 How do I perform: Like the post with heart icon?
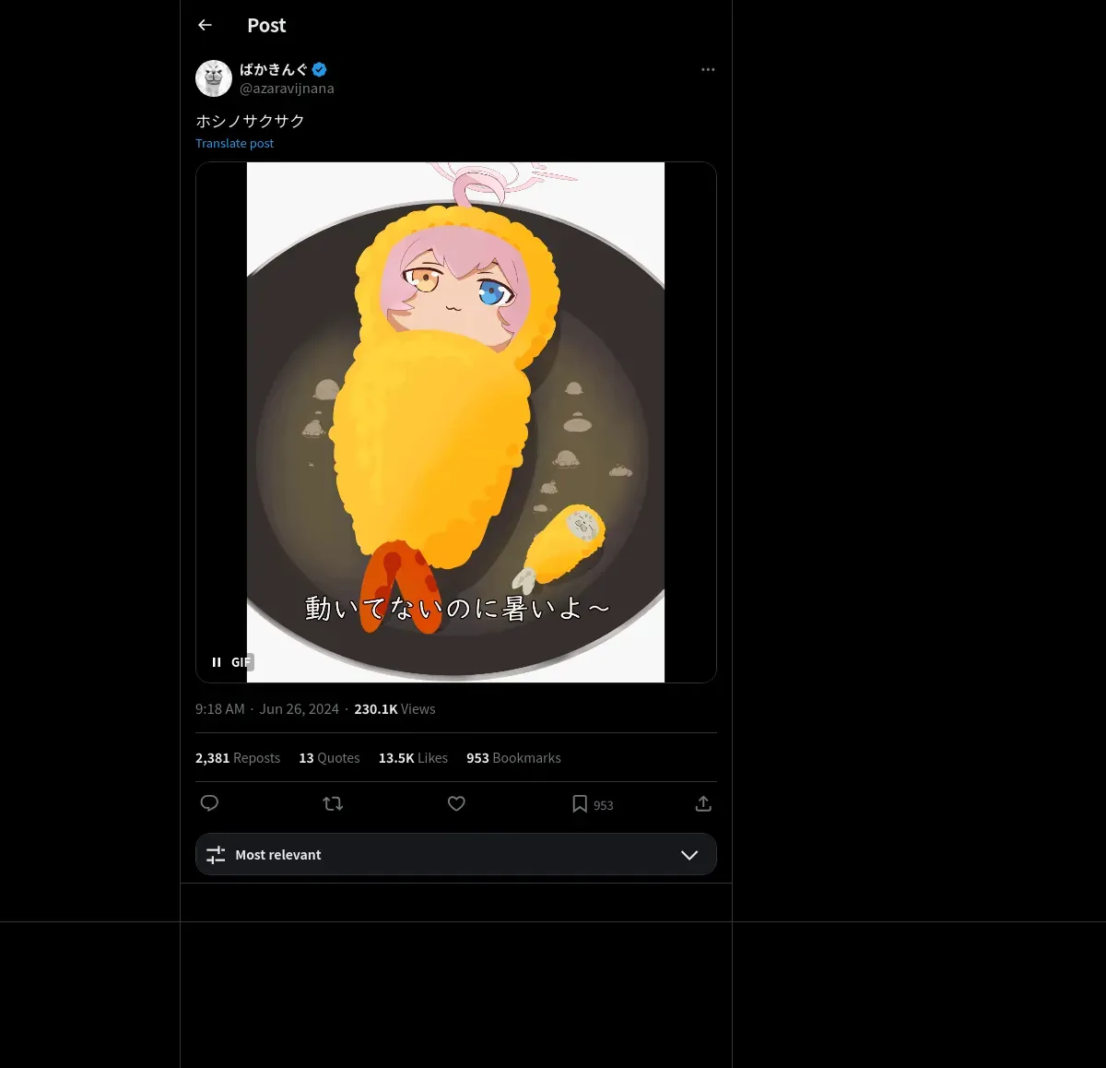[456, 803]
